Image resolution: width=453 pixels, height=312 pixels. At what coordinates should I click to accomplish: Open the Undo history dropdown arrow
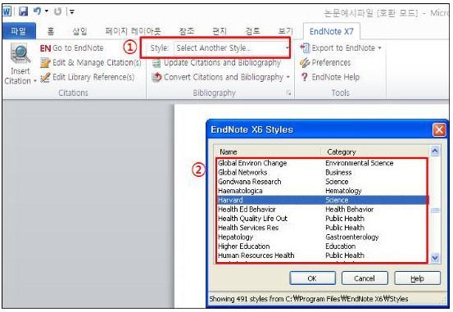[x=47, y=11]
